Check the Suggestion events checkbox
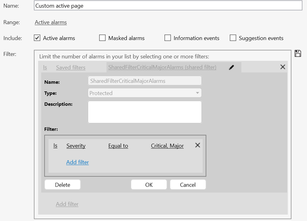The height and width of the screenshot is (221, 307). [233, 38]
